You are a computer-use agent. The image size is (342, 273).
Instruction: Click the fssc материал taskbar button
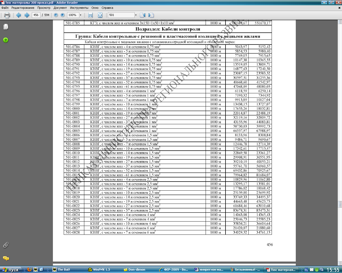click(281, 270)
